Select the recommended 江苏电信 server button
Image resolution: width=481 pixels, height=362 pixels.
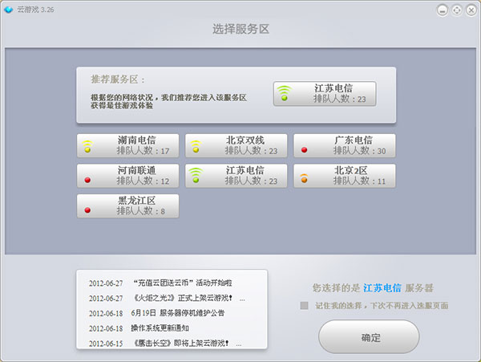click(x=324, y=94)
